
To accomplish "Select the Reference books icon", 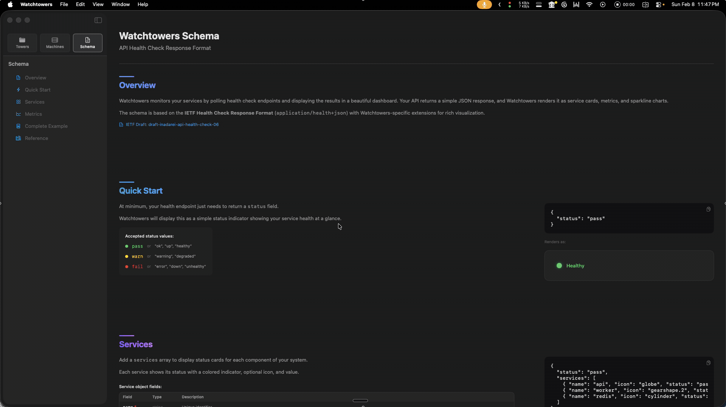I will click(18, 138).
